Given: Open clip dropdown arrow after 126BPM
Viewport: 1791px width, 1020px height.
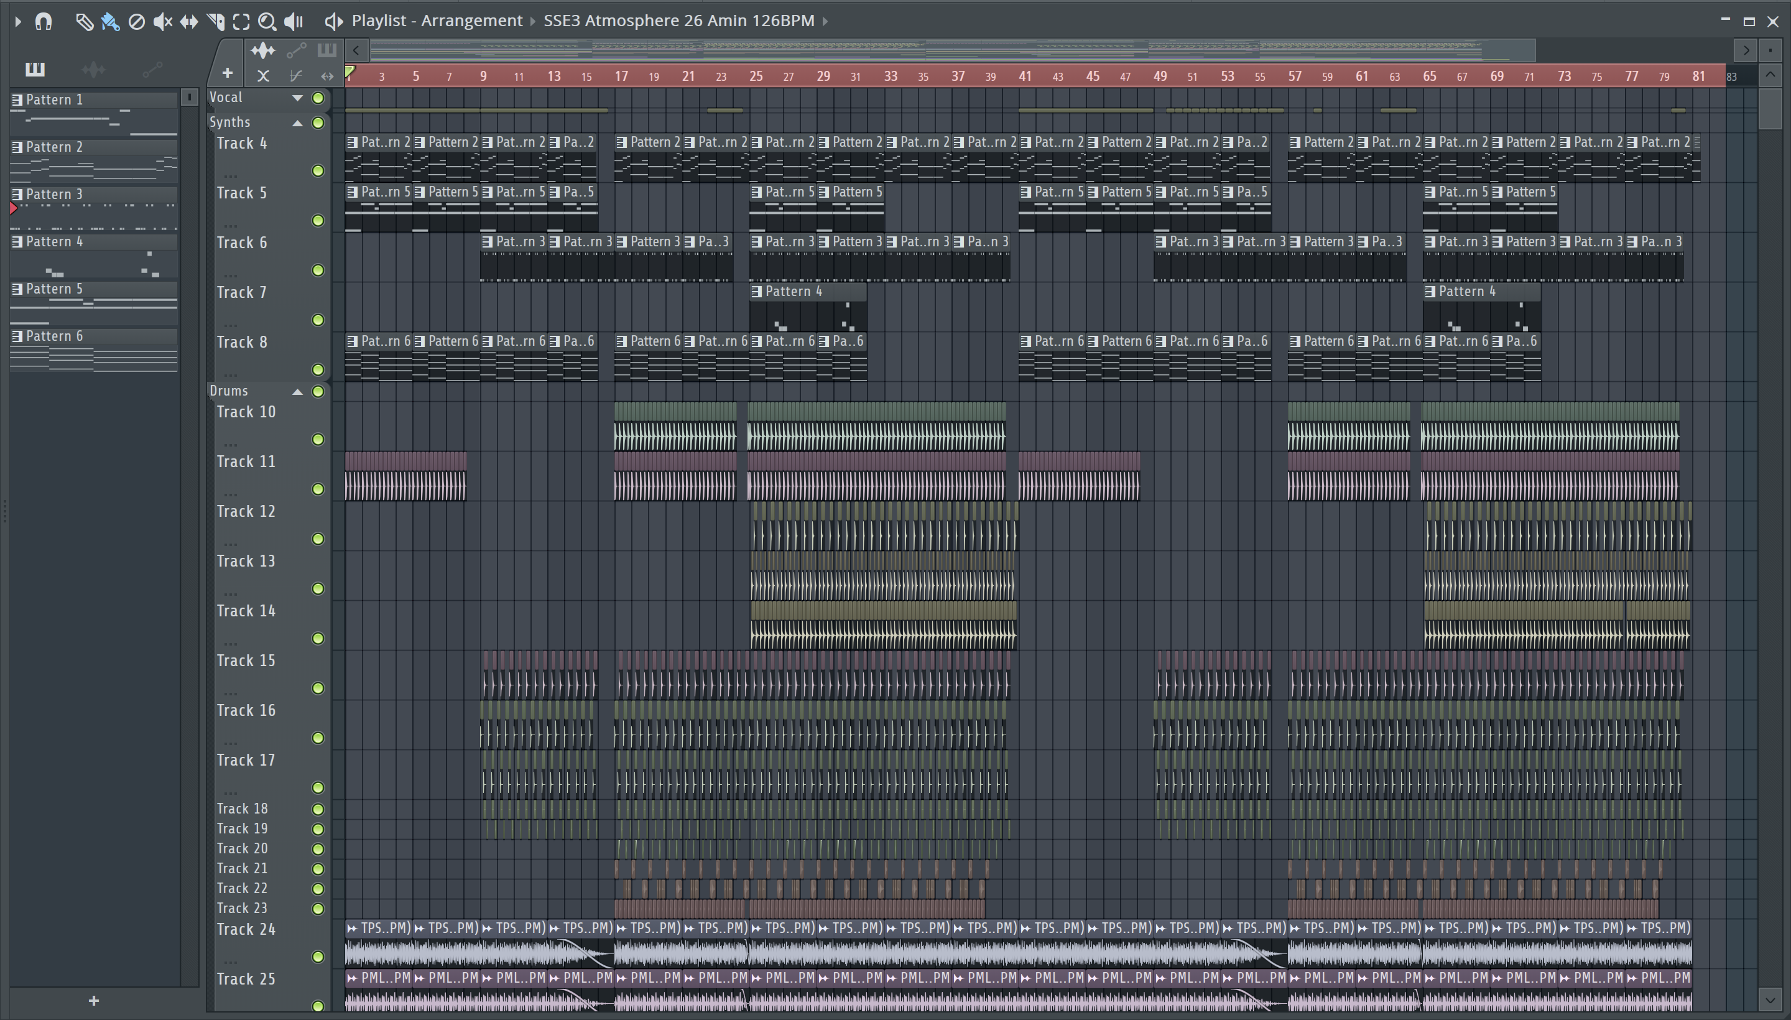Looking at the screenshot, I should click(825, 22).
